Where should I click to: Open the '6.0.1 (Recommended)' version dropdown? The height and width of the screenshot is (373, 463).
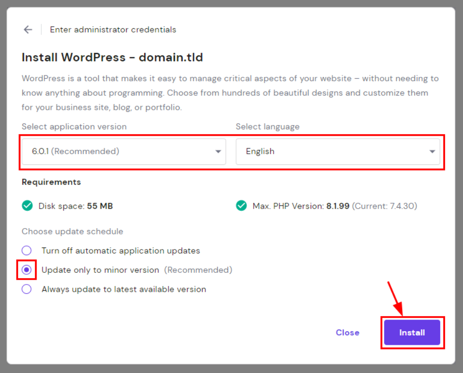click(124, 152)
